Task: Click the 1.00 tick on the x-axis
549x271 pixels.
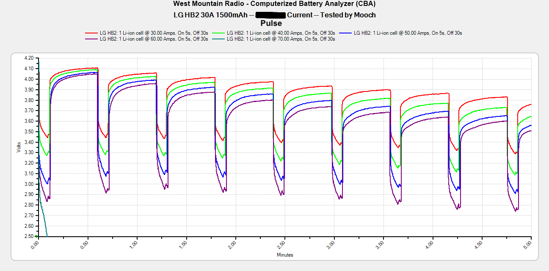Action: click(134, 245)
